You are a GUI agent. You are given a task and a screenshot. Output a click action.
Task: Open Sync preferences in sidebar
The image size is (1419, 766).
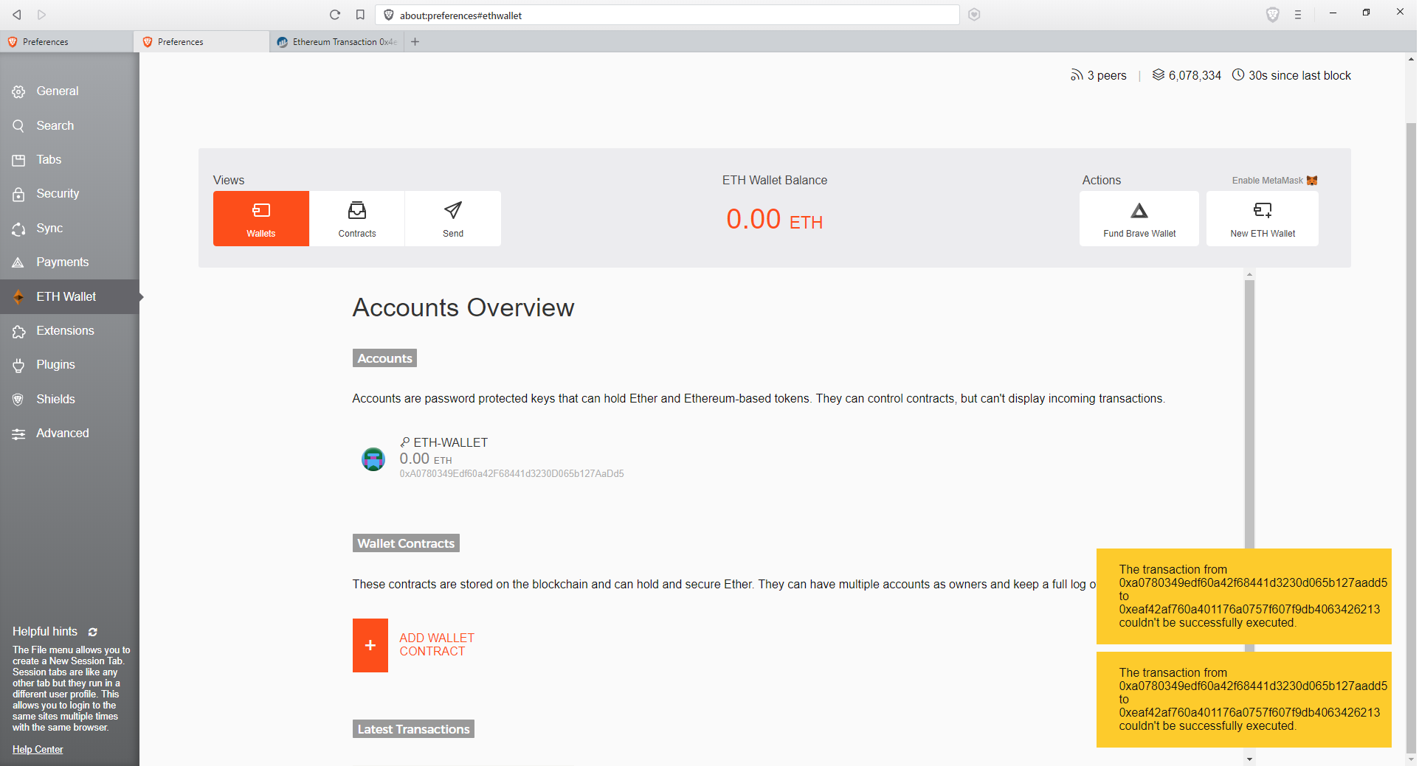[69, 228]
